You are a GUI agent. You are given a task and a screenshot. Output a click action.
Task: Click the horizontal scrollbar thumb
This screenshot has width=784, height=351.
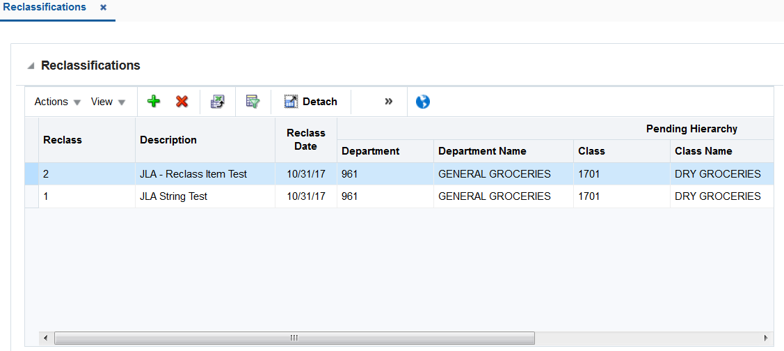point(294,338)
